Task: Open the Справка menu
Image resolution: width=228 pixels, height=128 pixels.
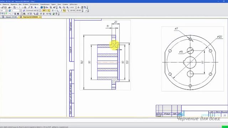Action: coord(65,4)
